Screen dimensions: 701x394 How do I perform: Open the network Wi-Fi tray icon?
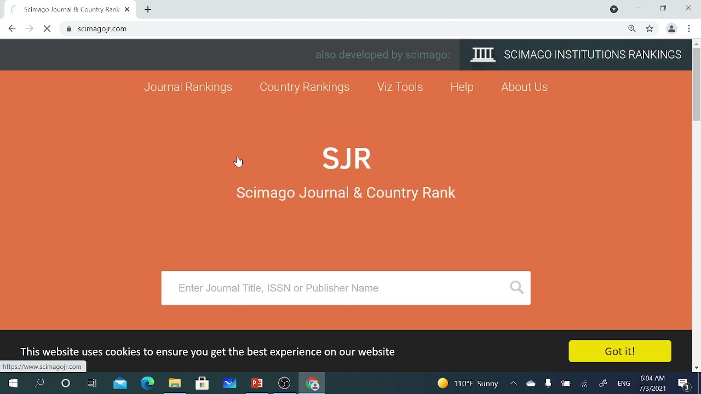point(584,384)
